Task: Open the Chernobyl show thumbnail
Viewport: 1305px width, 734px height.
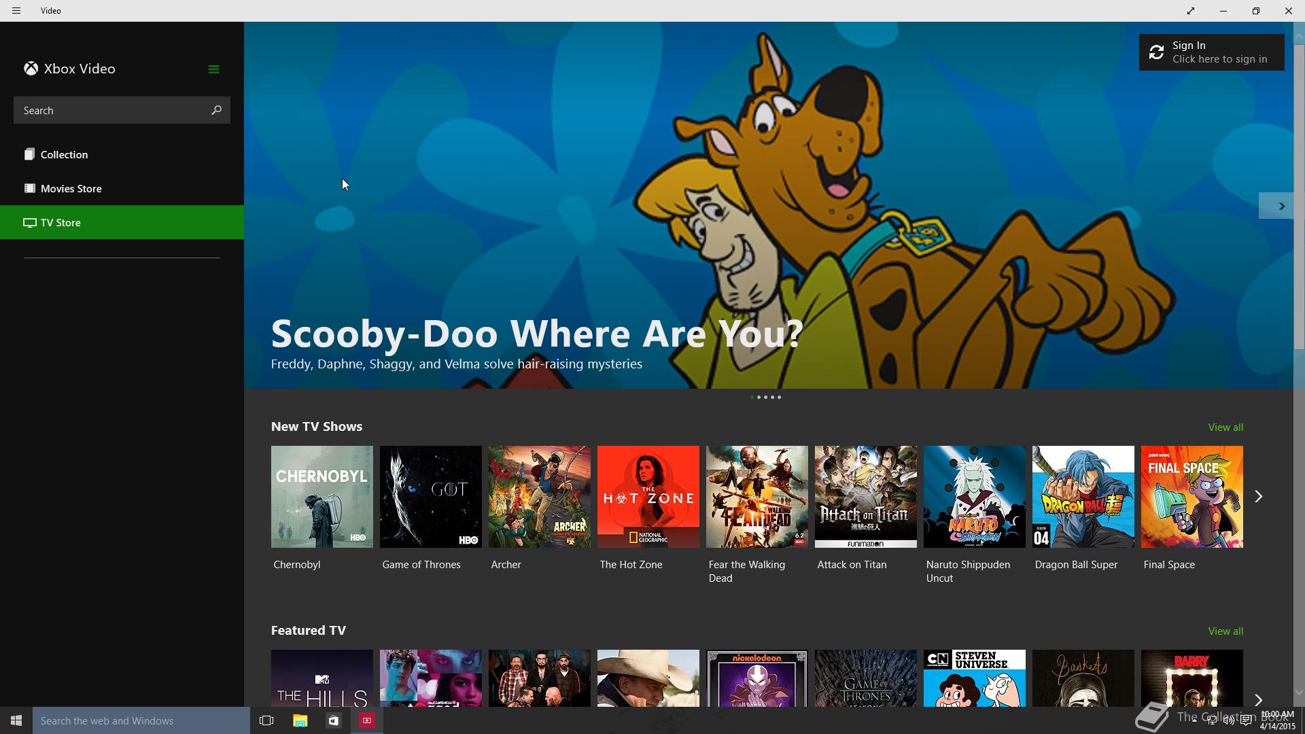Action: point(322,497)
